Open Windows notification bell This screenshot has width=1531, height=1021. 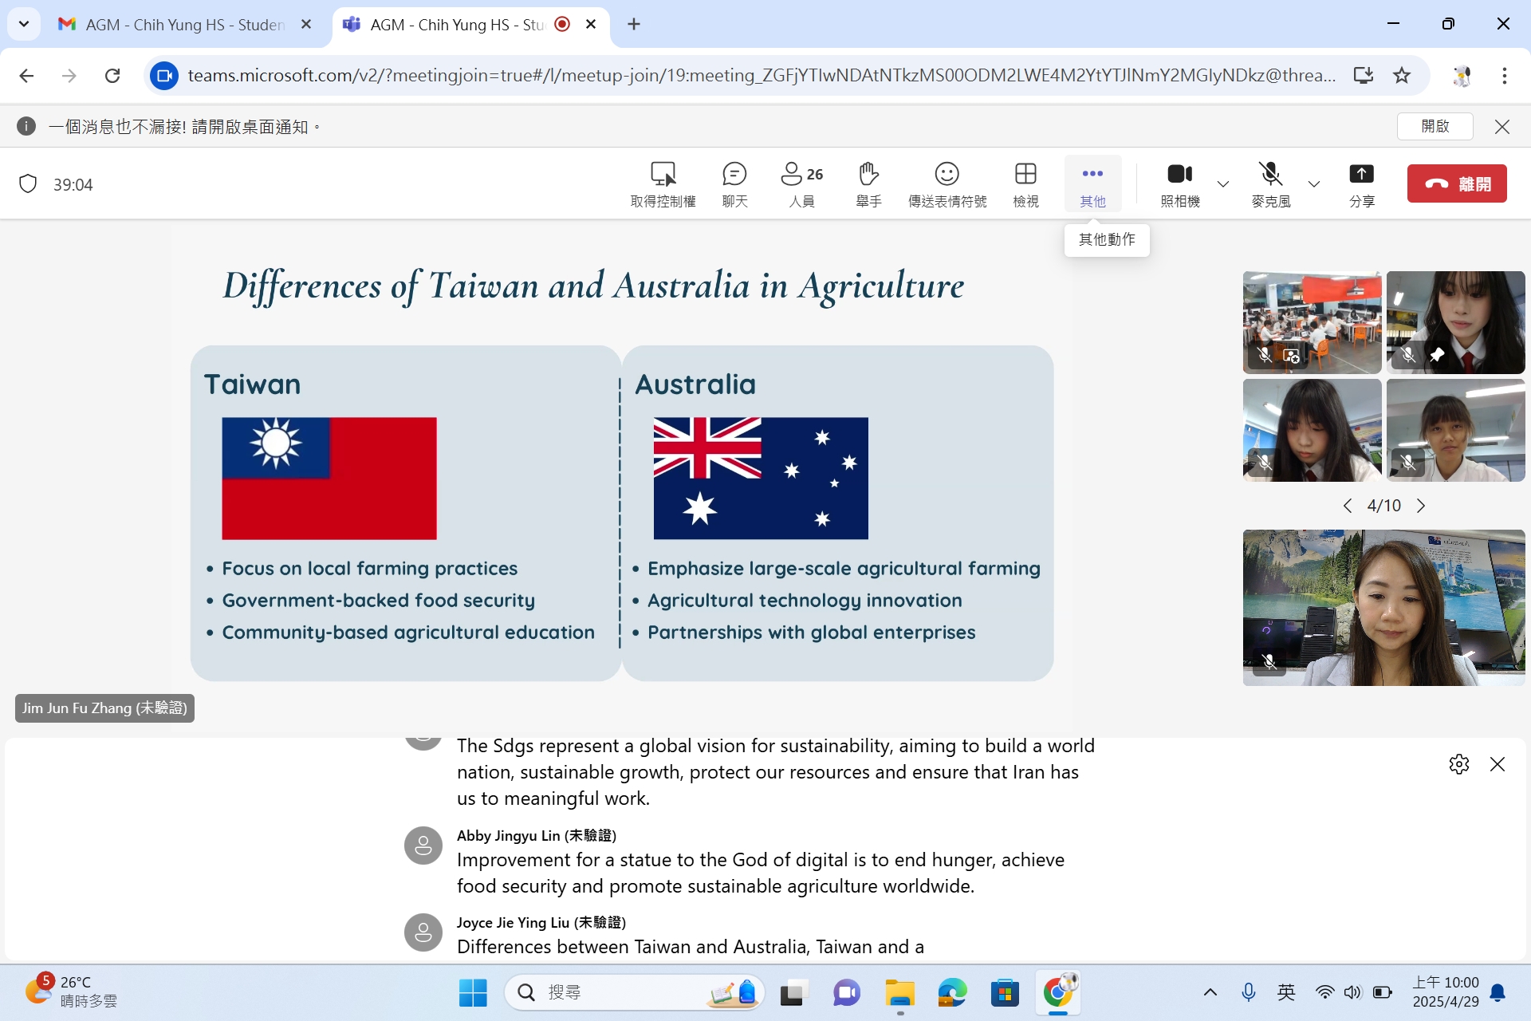(x=1498, y=993)
